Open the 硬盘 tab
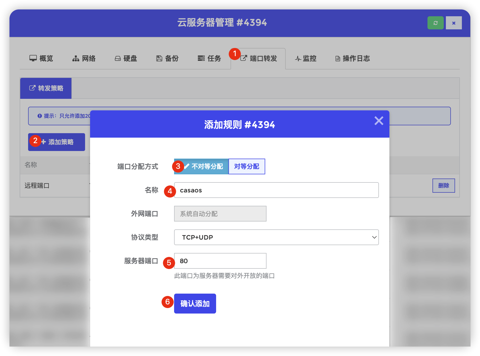480x356 pixels. pyautogui.click(x=126, y=58)
